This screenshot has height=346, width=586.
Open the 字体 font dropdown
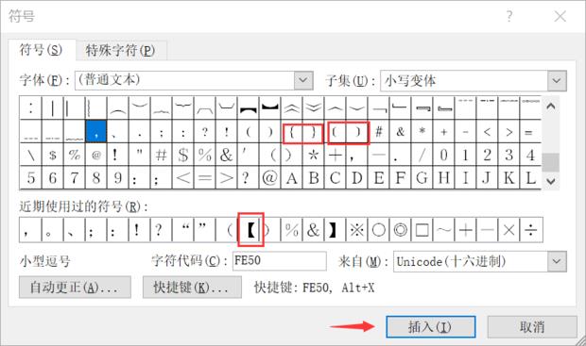click(303, 80)
